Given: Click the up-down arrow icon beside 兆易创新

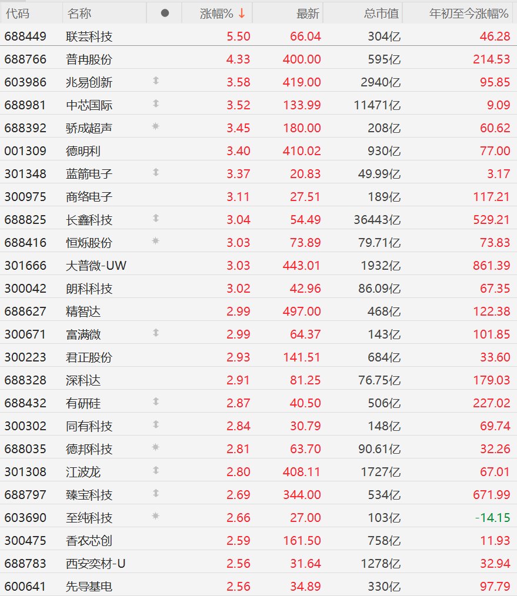Looking at the screenshot, I should [156, 81].
